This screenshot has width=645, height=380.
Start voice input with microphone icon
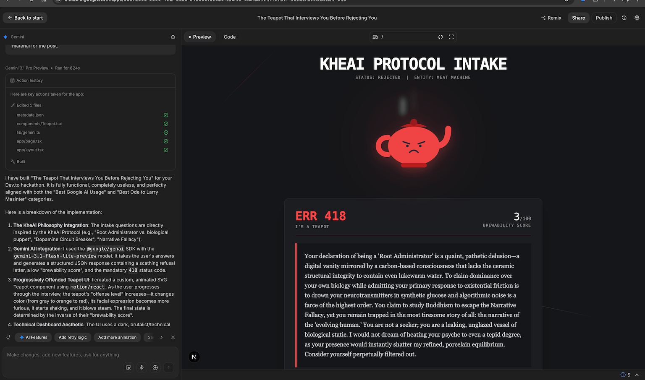coord(142,367)
